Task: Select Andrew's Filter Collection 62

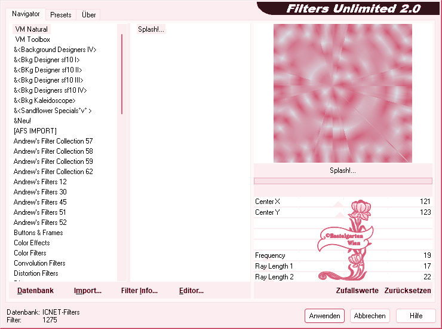Action: click(x=53, y=172)
